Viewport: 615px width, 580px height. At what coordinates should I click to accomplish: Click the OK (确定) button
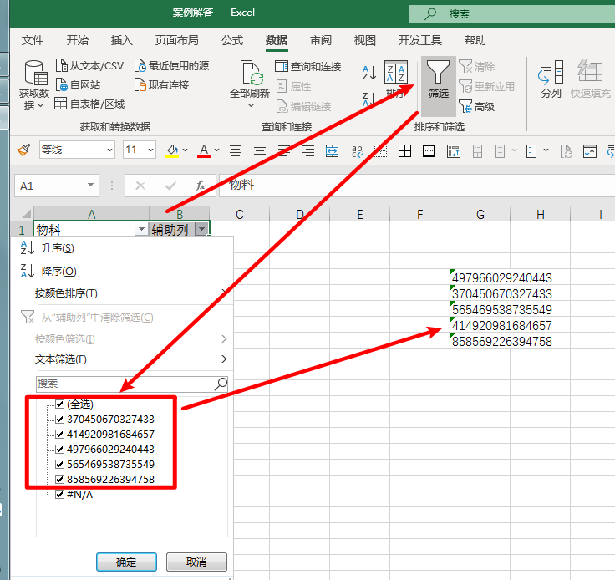pyautogui.click(x=126, y=562)
